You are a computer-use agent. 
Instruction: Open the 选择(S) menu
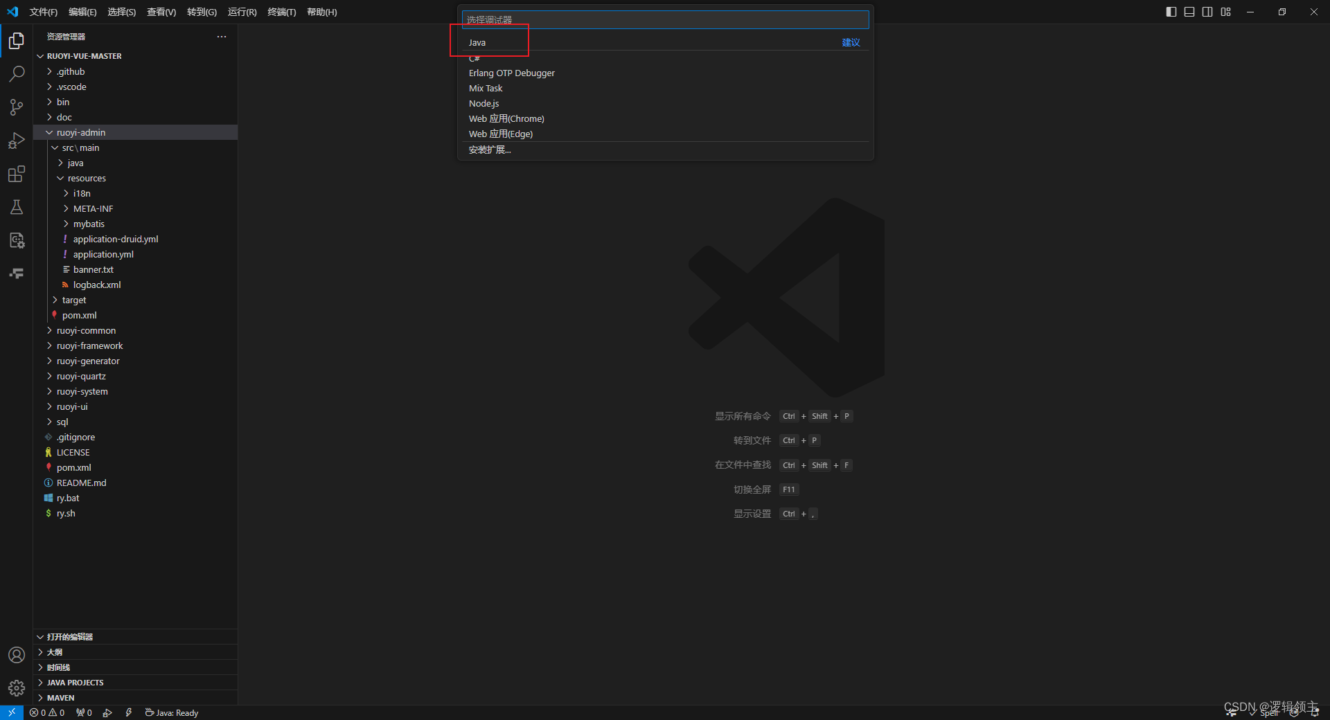pos(121,12)
